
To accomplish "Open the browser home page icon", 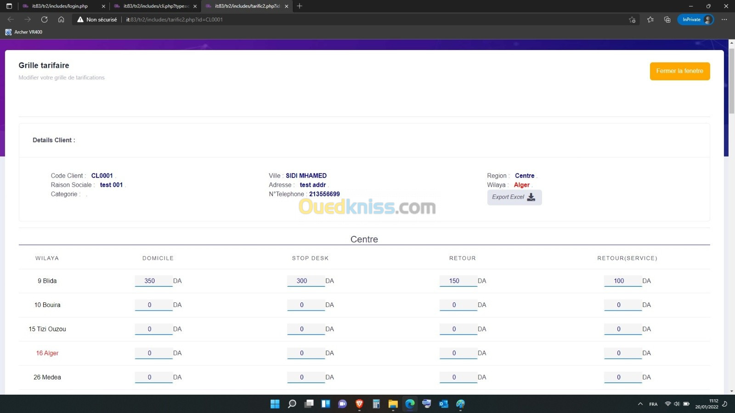I will (61, 19).
